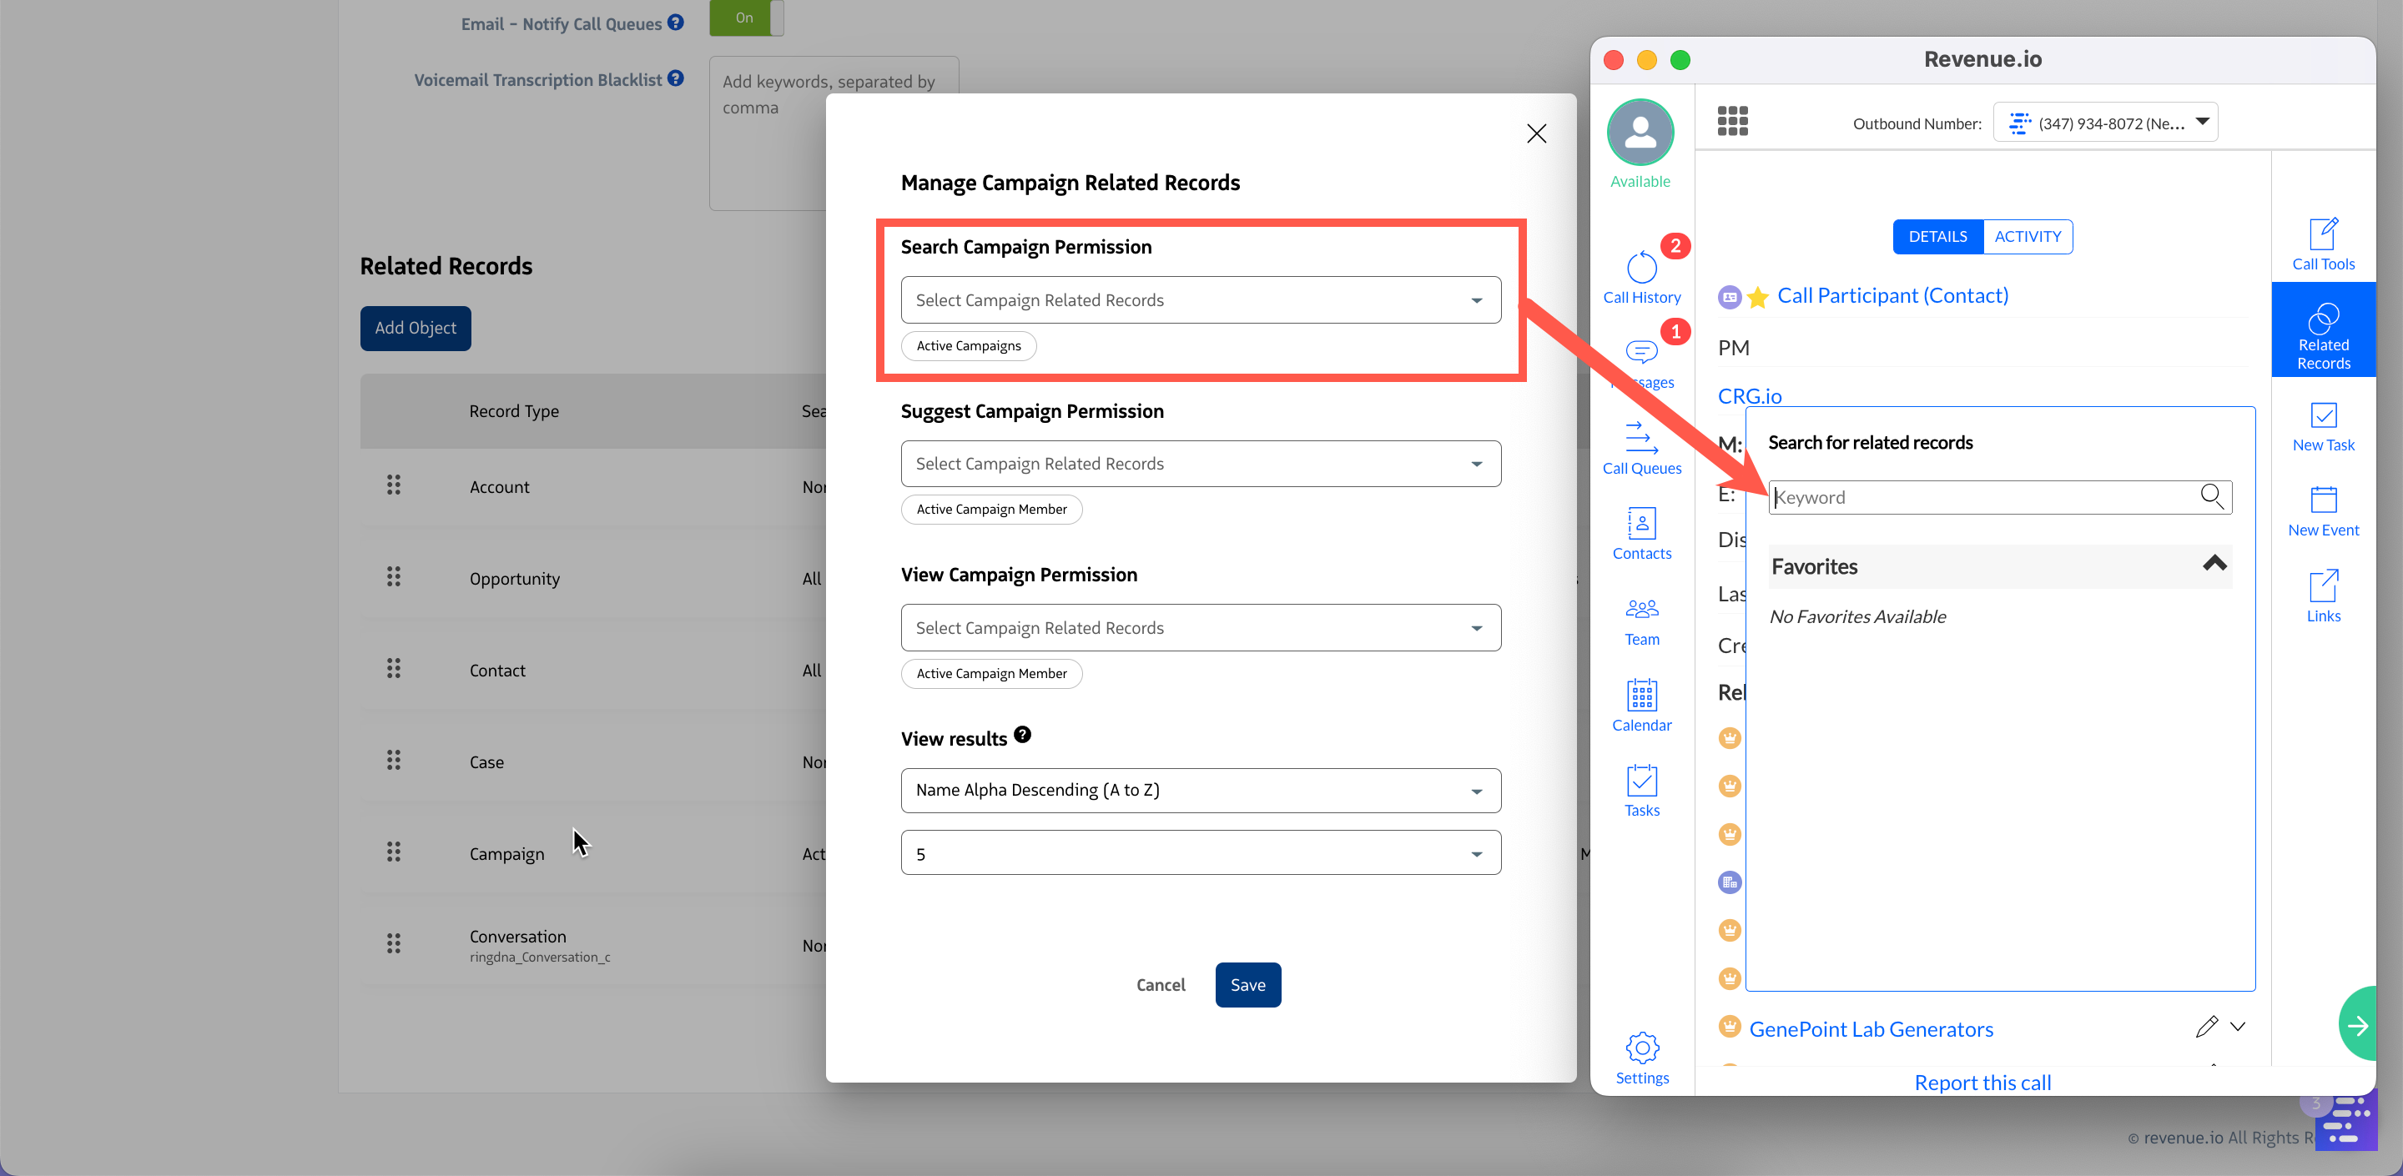Open dialer Settings gear

click(1641, 1058)
